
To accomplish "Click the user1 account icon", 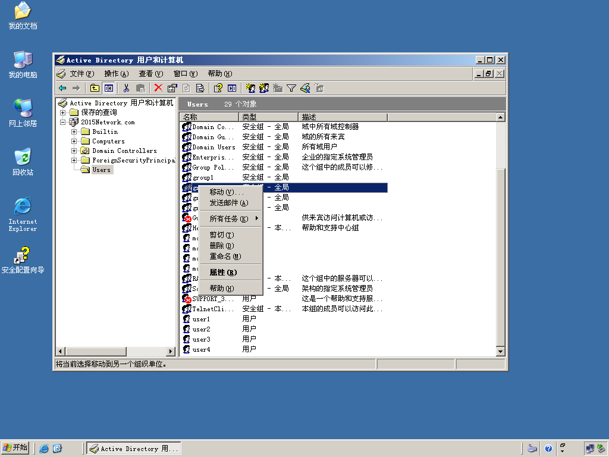I will tap(187, 319).
